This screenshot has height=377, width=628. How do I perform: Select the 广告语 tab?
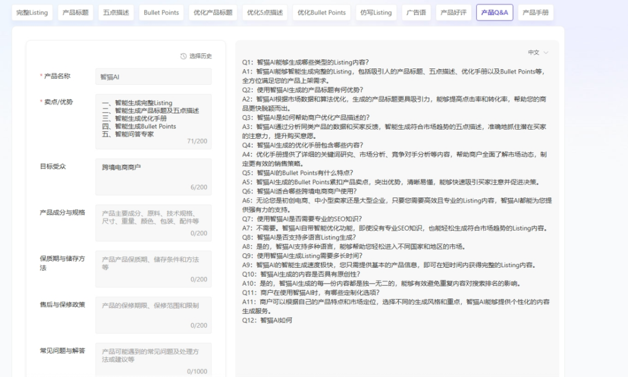pos(416,12)
